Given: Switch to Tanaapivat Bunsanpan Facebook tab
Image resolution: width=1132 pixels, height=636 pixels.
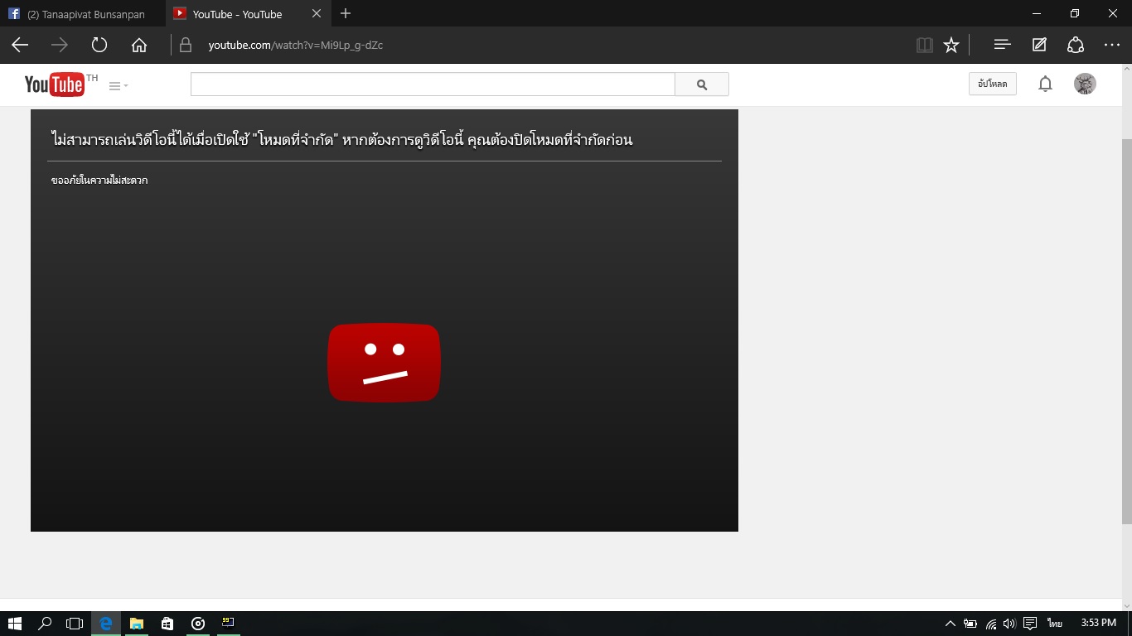Looking at the screenshot, I should [x=83, y=14].
